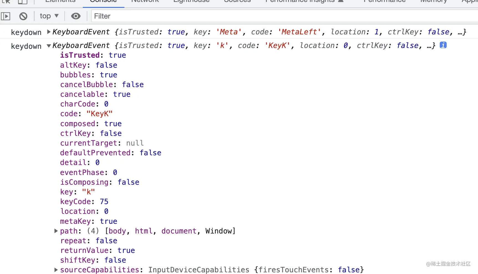Screen dimensions: 478x274
Task: Click the blue info icon beside the 'k' KeyboardEvent
Action: 443,45
